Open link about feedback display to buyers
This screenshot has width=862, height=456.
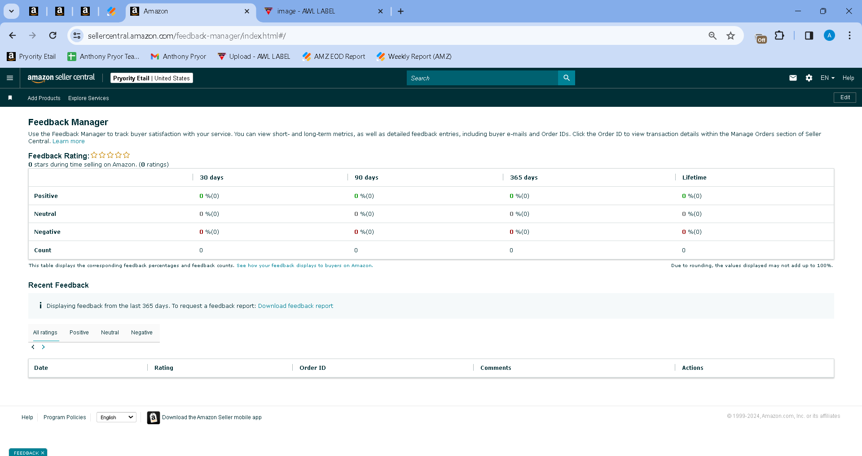(x=304, y=266)
